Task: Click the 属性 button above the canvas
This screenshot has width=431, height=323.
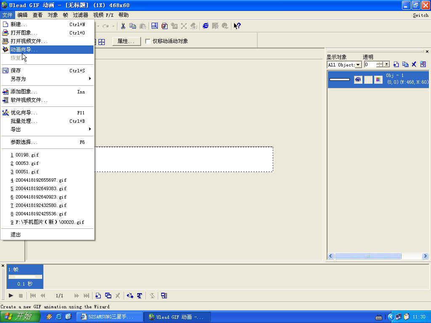Action: [x=126, y=41]
